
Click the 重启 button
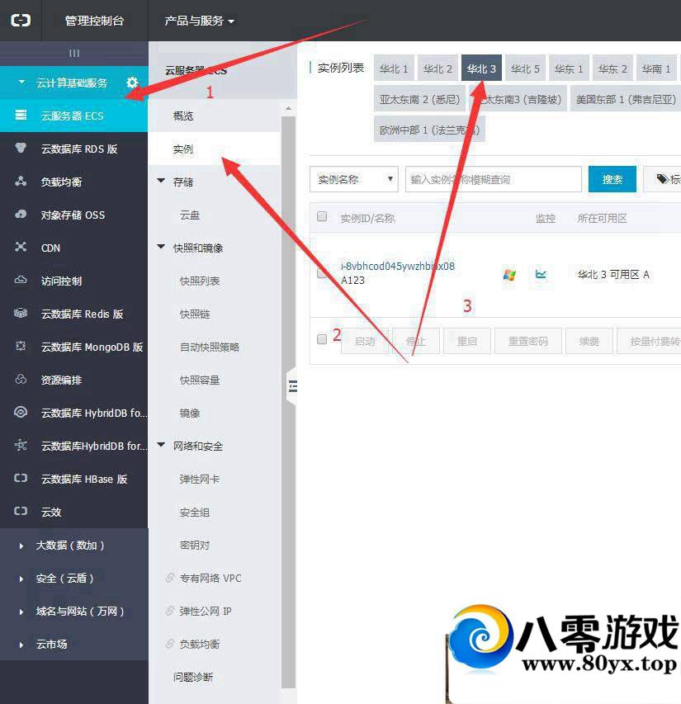click(x=467, y=341)
